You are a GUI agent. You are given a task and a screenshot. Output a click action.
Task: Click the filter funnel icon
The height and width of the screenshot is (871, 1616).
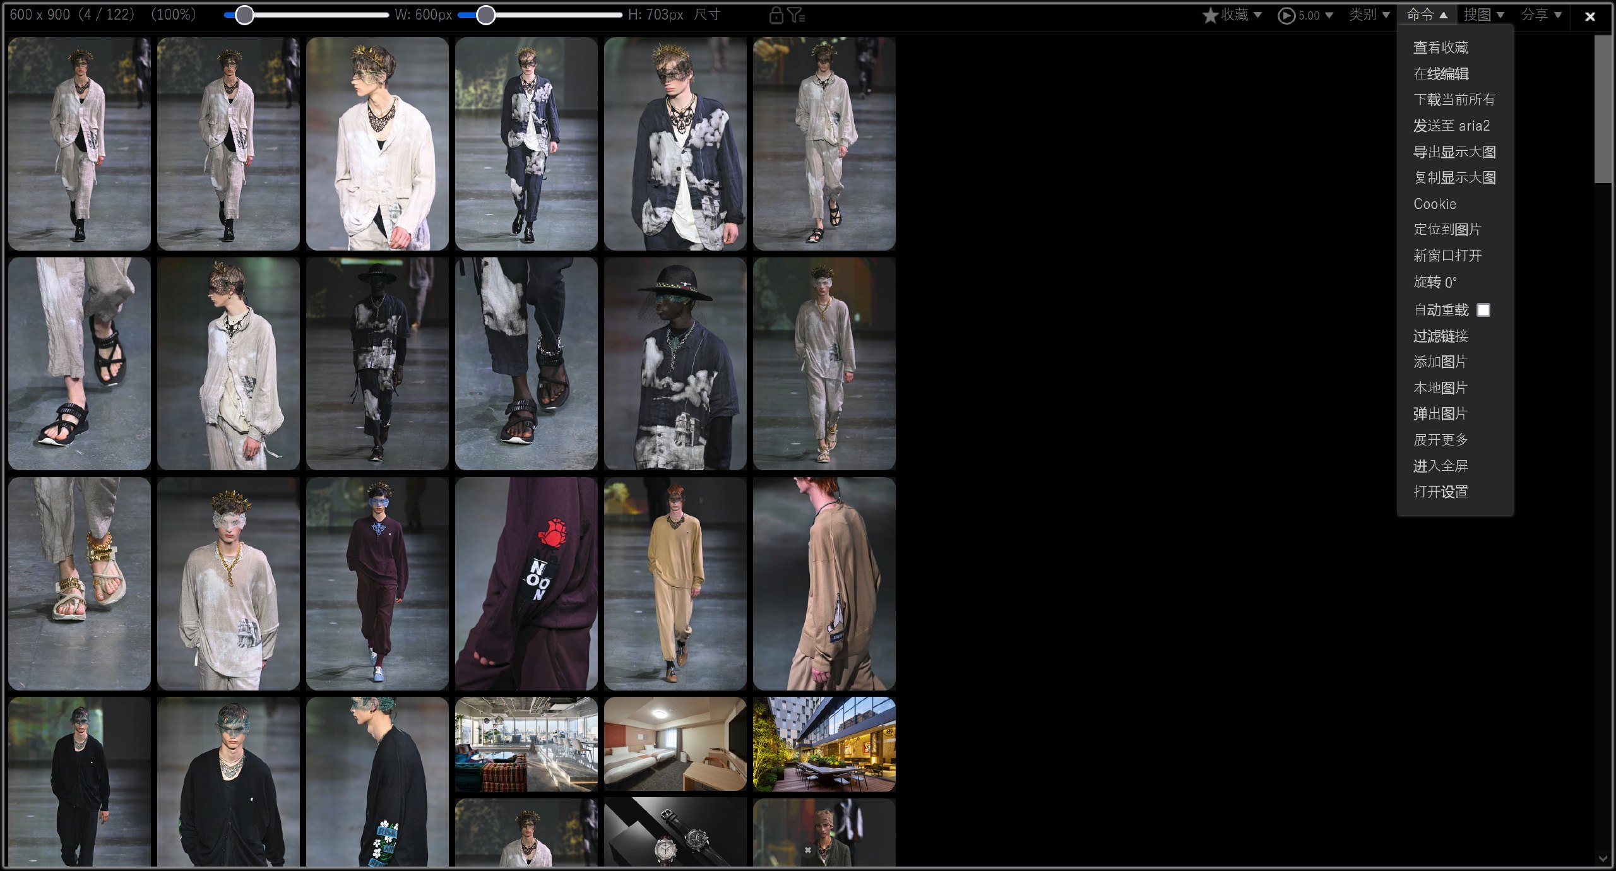pos(796,15)
